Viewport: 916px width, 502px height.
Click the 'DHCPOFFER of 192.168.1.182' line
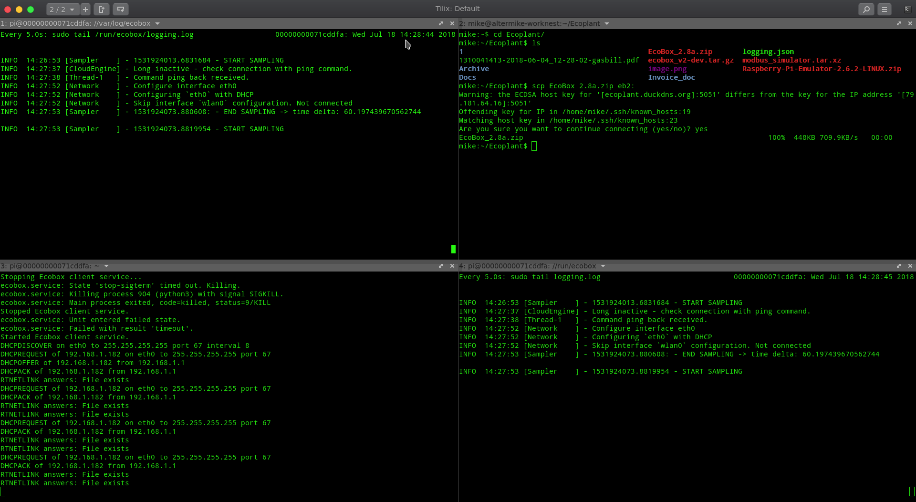click(x=93, y=363)
